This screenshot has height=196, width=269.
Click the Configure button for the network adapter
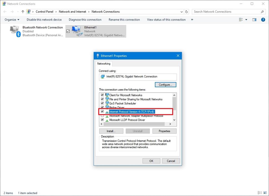coord(165,84)
